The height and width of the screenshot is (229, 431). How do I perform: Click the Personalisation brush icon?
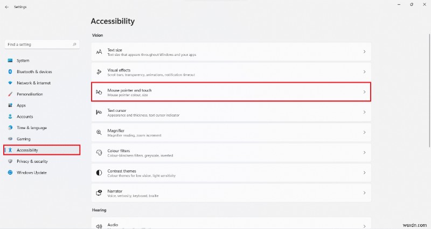(x=10, y=94)
